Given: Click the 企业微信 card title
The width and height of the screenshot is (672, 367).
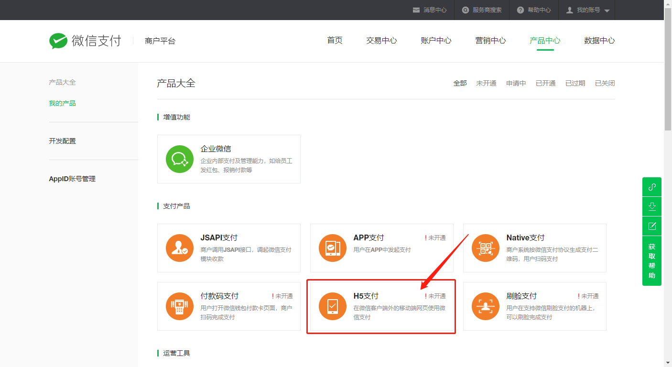Looking at the screenshot, I should (x=216, y=149).
